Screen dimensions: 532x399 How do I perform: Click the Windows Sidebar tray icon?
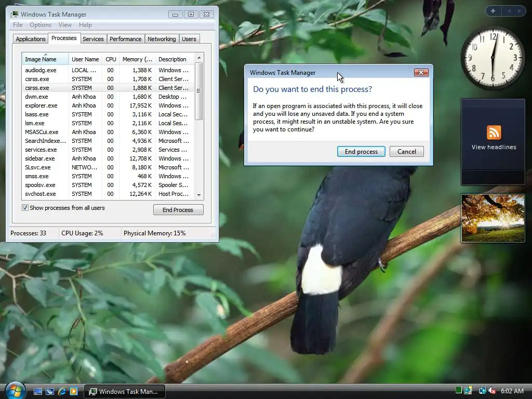[x=468, y=391]
